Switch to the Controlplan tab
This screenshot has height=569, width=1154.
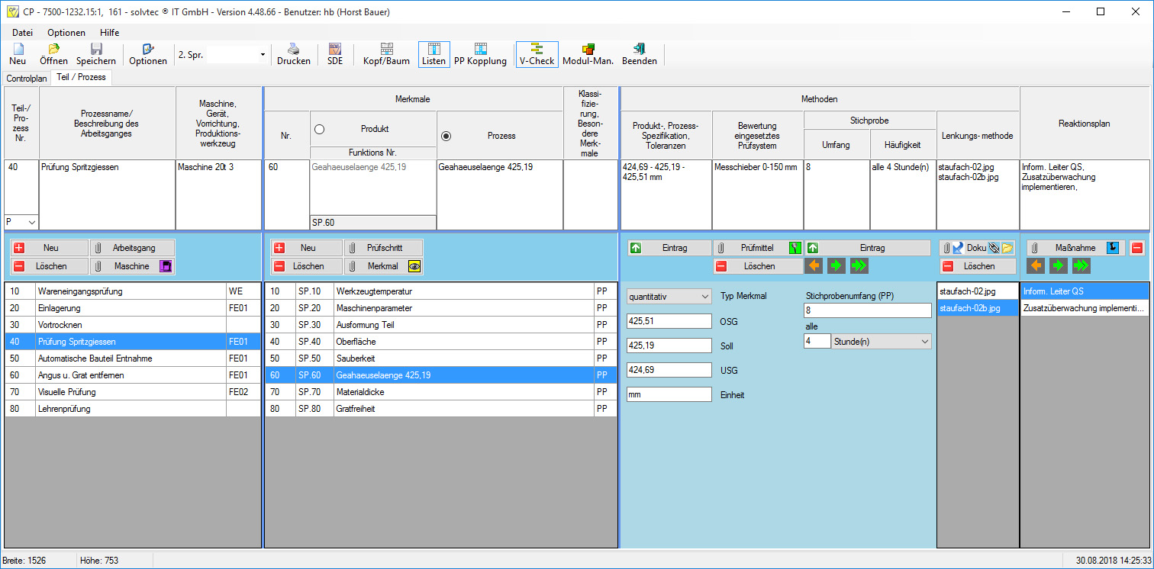click(x=26, y=79)
